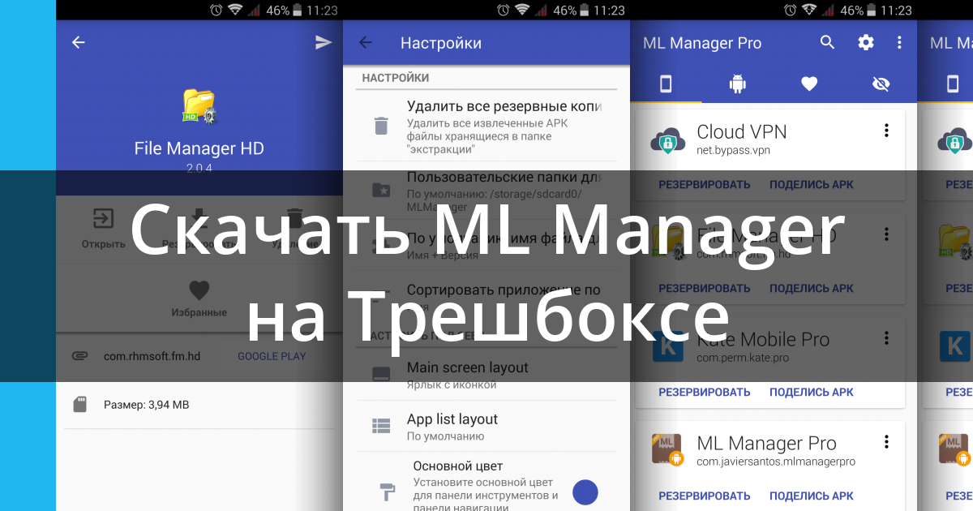Tap the File Manager HD app icon
973x511 pixels.
199,106
